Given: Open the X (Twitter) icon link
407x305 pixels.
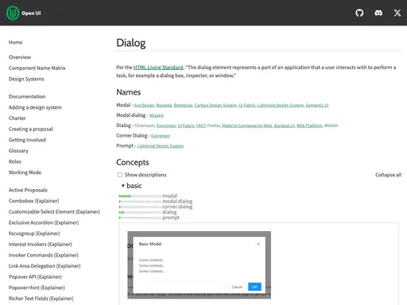Looking at the screenshot, I should click(397, 13).
